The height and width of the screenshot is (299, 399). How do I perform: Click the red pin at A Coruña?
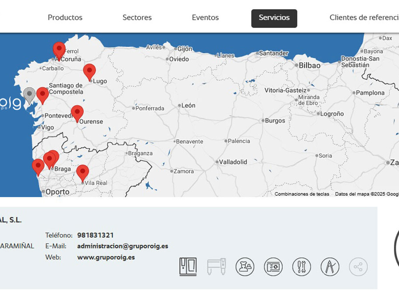click(59, 49)
